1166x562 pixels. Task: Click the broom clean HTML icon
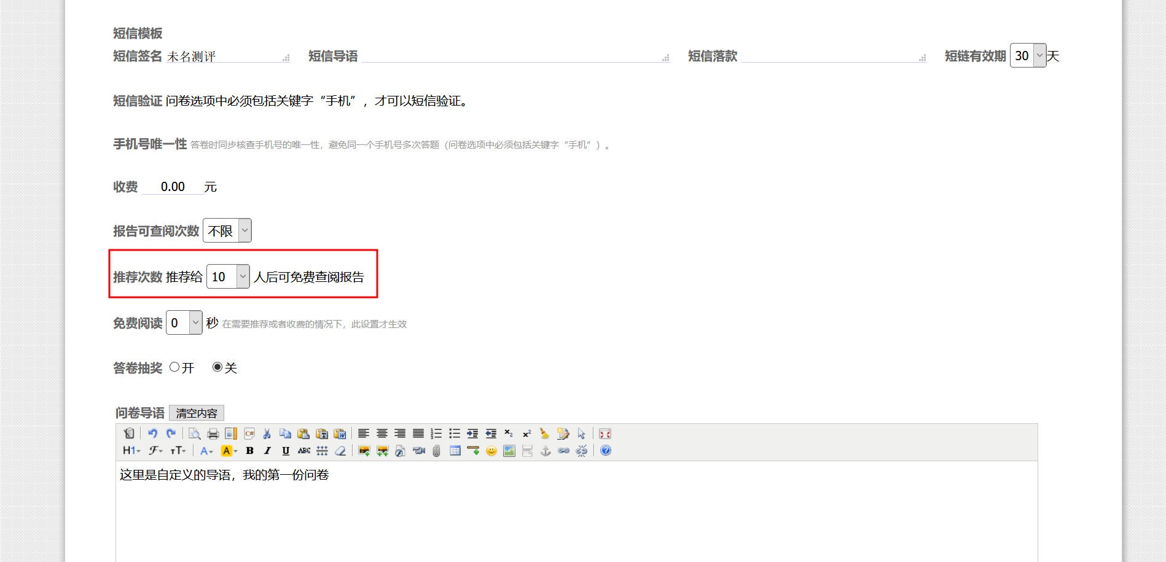coord(545,434)
